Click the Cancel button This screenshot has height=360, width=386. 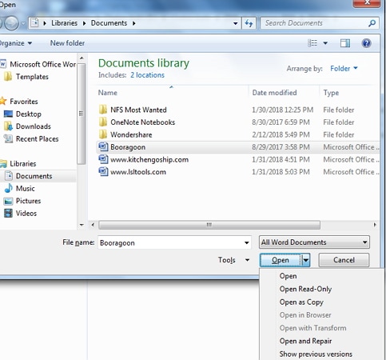[x=344, y=260]
